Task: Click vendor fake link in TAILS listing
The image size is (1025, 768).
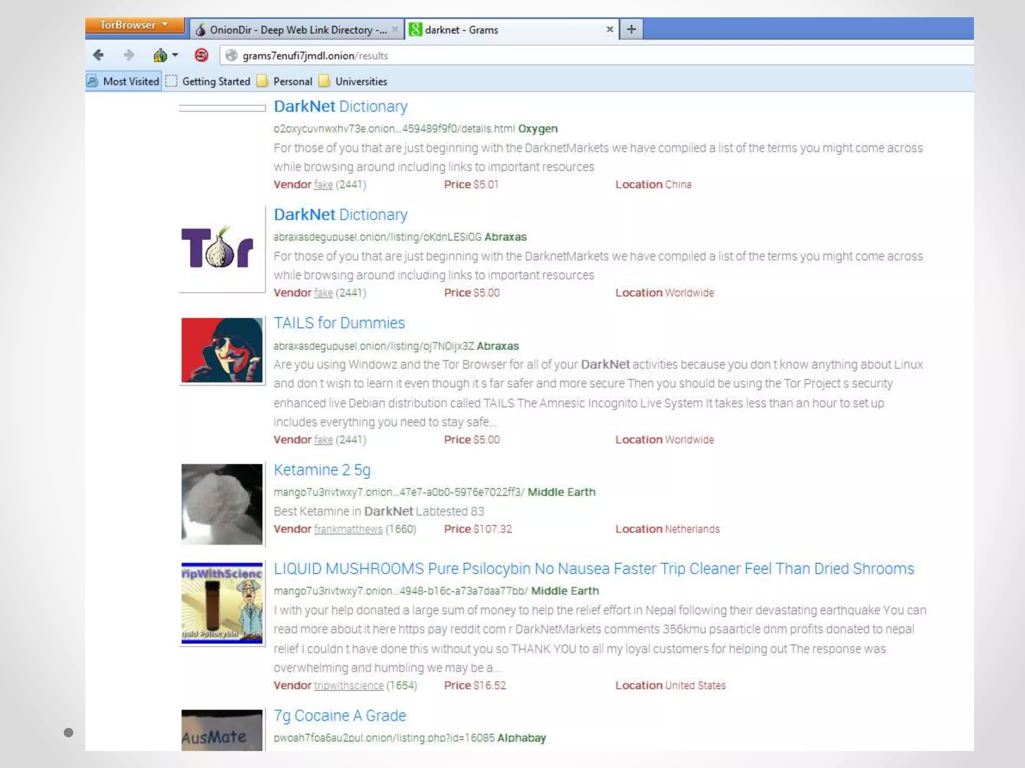Action: (x=323, y=440)
